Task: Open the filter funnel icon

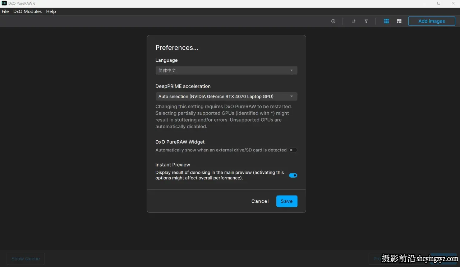Action: (366, 21)
